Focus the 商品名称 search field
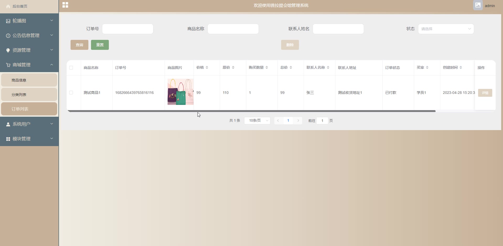This screenshot has height=246, width=503. coord(233,29)
